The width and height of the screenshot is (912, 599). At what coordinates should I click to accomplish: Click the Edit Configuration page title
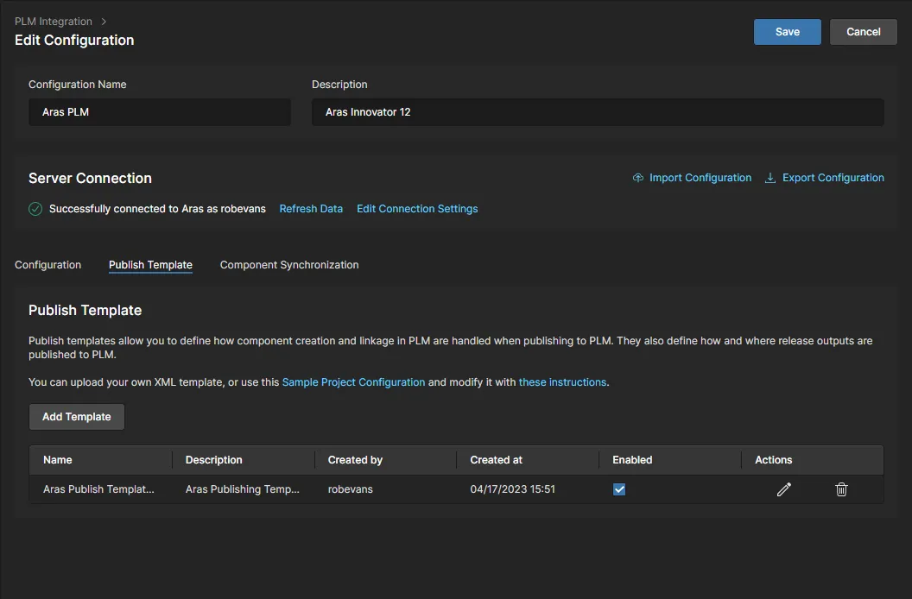point(74,40)
